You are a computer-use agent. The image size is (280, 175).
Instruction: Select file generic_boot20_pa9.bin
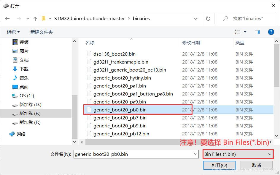[120, 102]
